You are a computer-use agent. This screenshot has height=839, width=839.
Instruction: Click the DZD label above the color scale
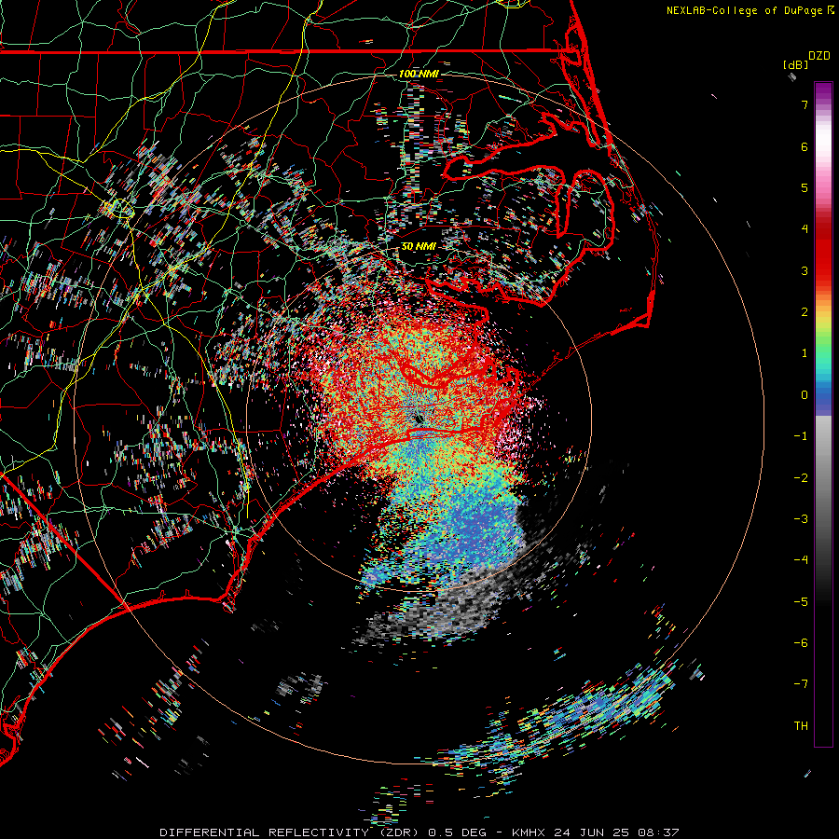point(819,56)
